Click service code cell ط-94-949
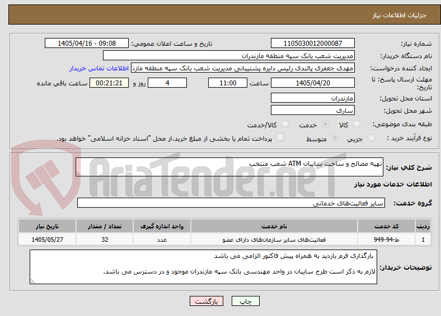The height and width of the screenshot is (316, 441). (x=387, y=240)
